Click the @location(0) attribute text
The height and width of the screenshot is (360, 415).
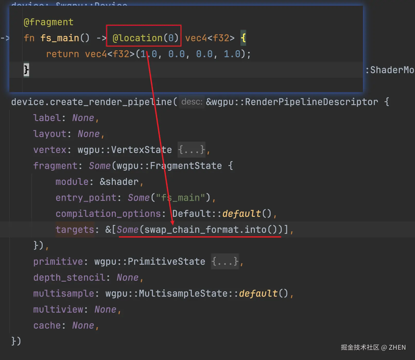tap(145, 38)
